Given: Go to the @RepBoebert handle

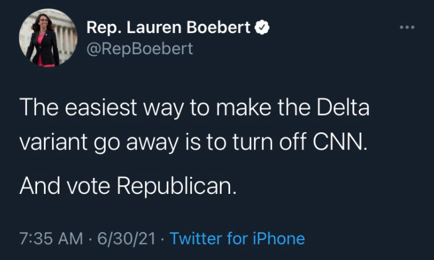Looking at the screenshot, I should (x=139, y=48).
